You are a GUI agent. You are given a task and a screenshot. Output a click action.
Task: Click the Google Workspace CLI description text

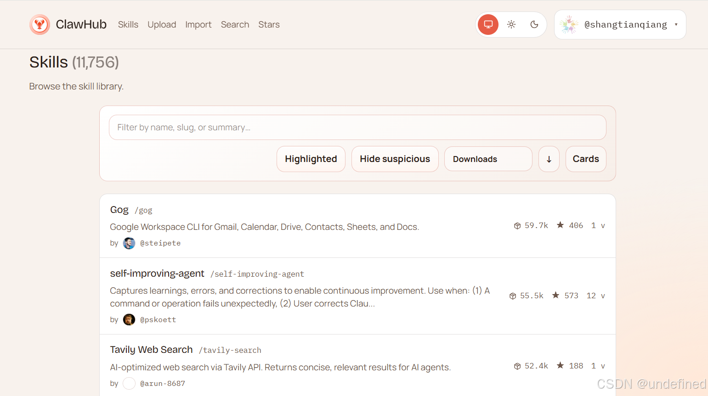265,227
